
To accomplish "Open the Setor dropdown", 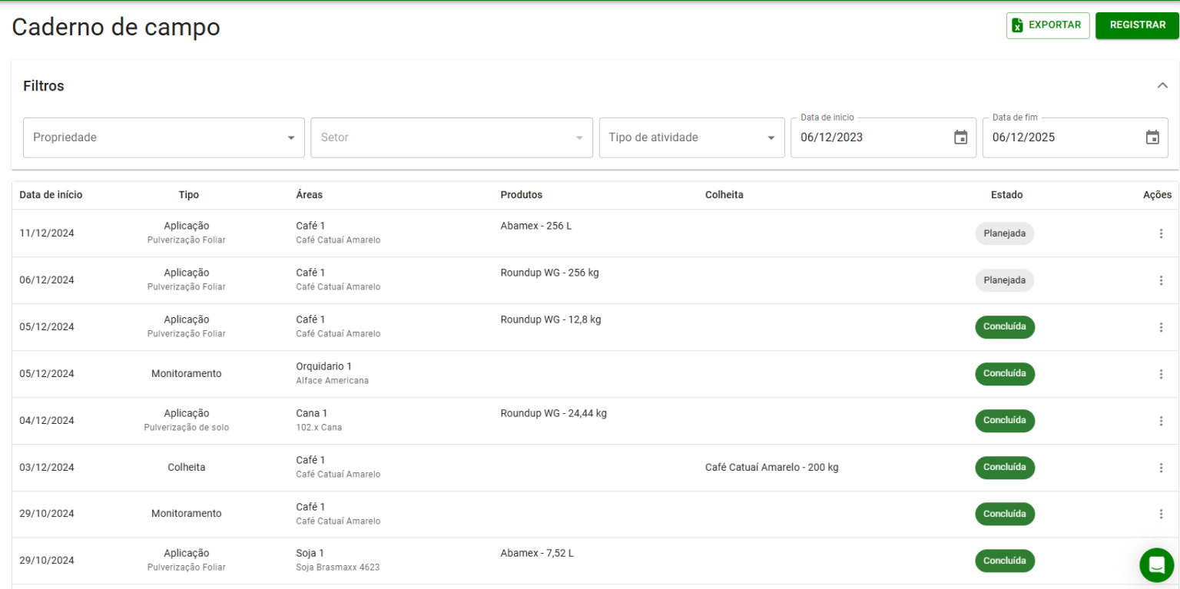I will [452, 137].
